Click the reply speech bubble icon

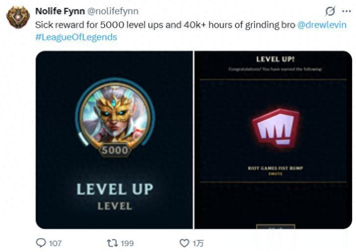pos(41,243)
